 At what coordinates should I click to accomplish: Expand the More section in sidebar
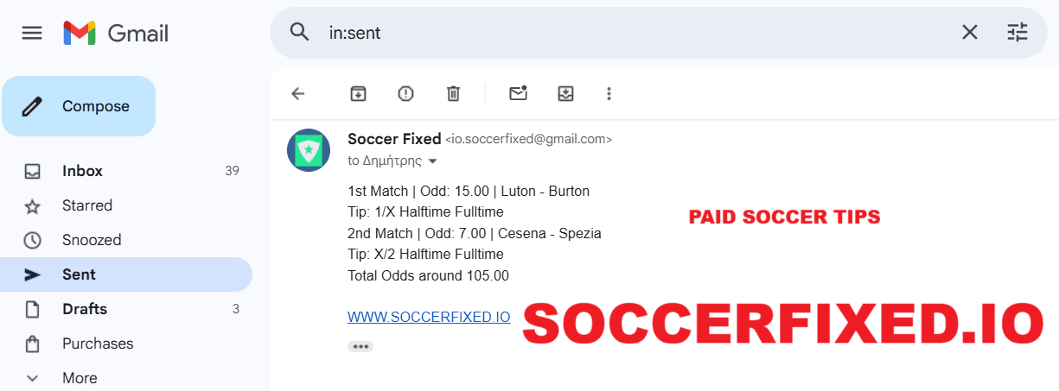pyautogui.click(x=80, y=378)
